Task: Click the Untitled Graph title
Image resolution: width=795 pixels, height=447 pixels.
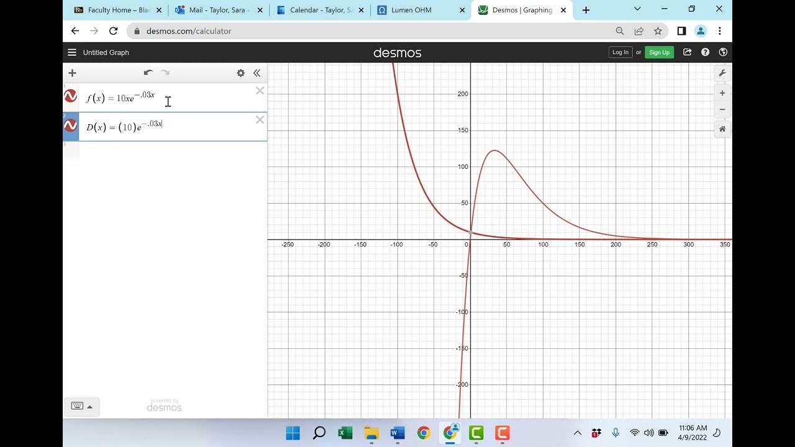Action: click(x=106, y=53)
